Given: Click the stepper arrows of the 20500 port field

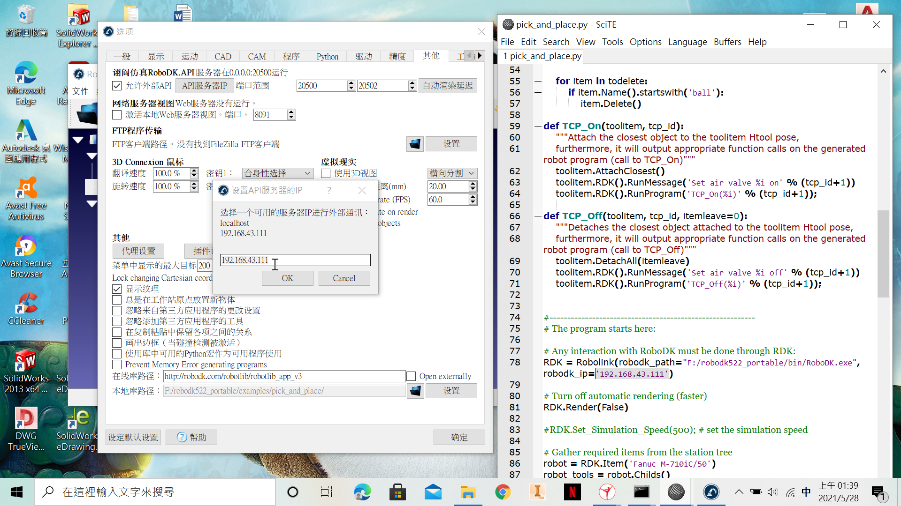Looking at the screenshot, I should click(351, 86).
